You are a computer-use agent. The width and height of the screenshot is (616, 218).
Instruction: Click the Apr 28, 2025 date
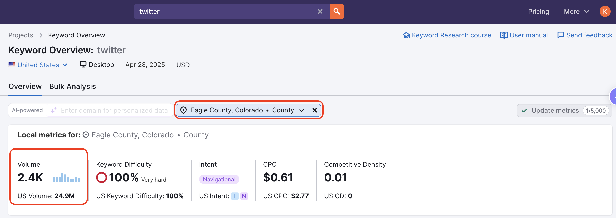pyautogui.click(x=145, y=65)
